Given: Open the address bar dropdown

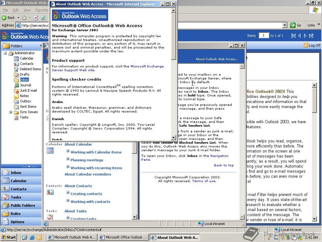Looking at the screenshot, I should pos(285,25).
